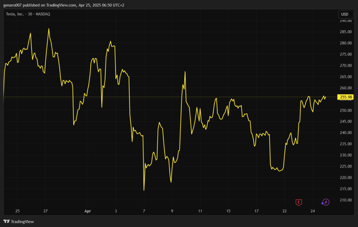This screenshot has height=227, width=358.
Task: Click the 215.00 price axis label
Action: (345, 189)
